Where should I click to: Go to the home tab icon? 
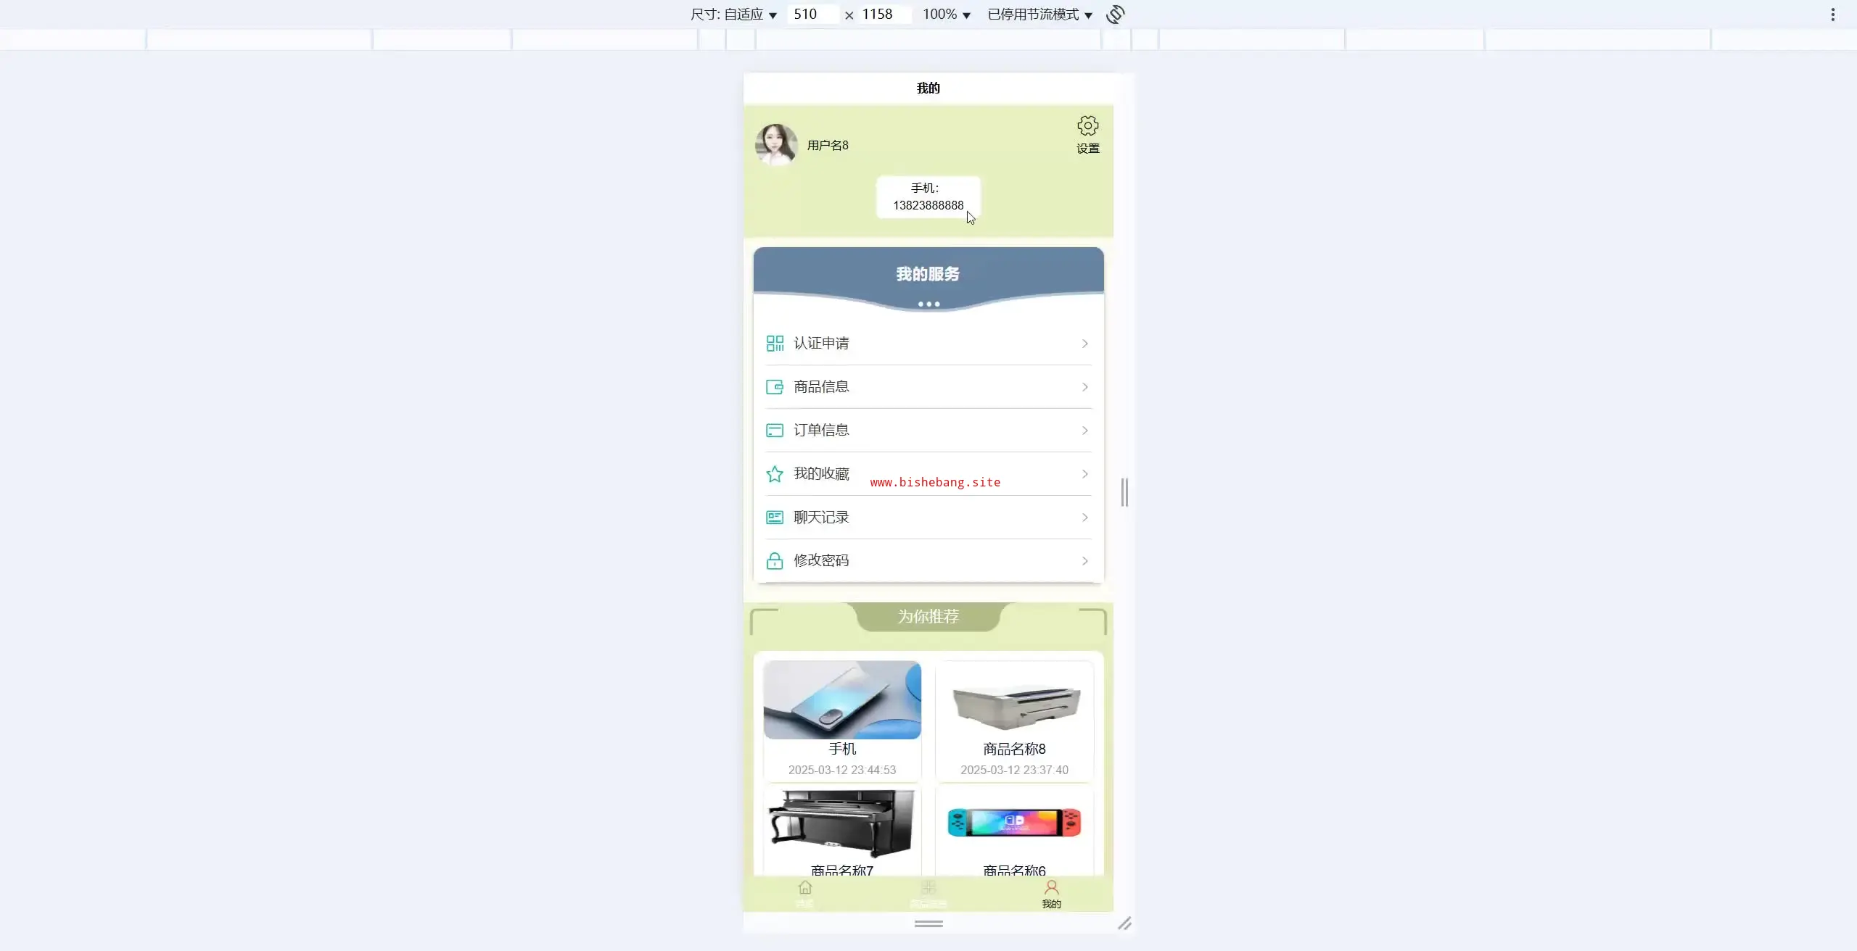pos(805,889)
